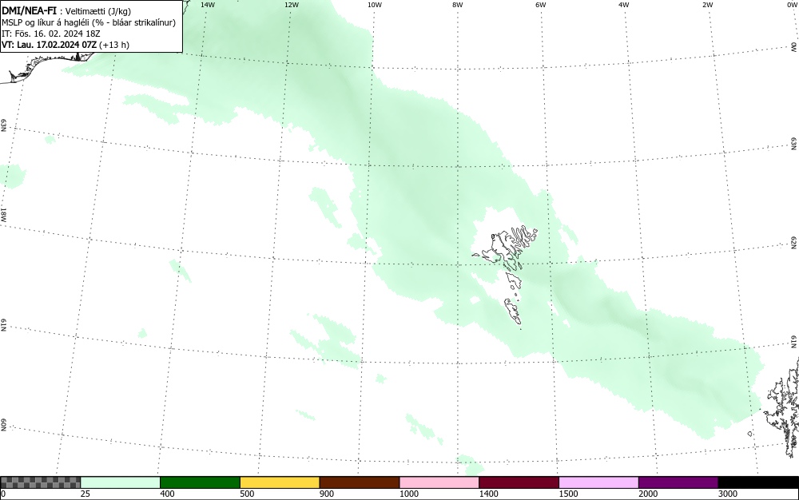The width and height of the screenshot is (799, 500).
Task: Click the yellow 500–900 legend swatch
Action: pos(280,482)
